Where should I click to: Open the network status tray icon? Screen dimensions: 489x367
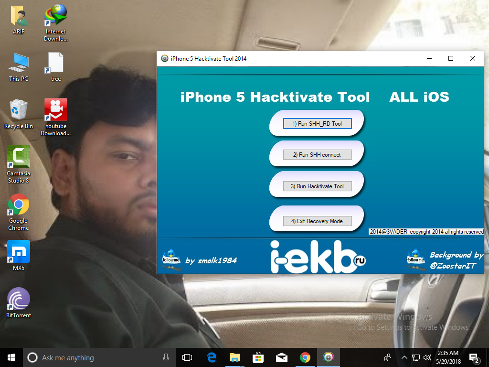click(416, 357)
